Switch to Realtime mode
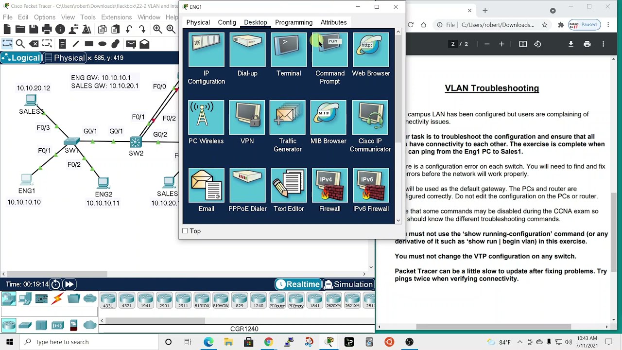 point(298,284)
